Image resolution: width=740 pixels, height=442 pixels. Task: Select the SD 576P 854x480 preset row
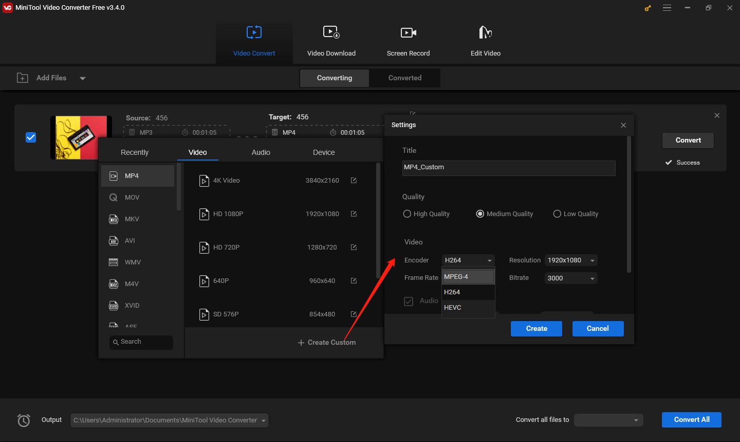click(x=280, y=314)
